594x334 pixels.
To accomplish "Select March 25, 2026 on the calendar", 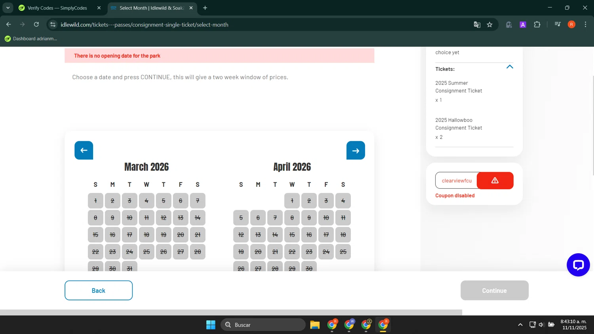I will [147, 252].
